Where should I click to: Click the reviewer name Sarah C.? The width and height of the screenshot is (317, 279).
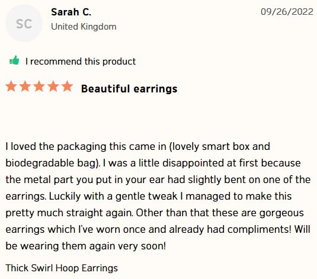click(x=71, y=12)
